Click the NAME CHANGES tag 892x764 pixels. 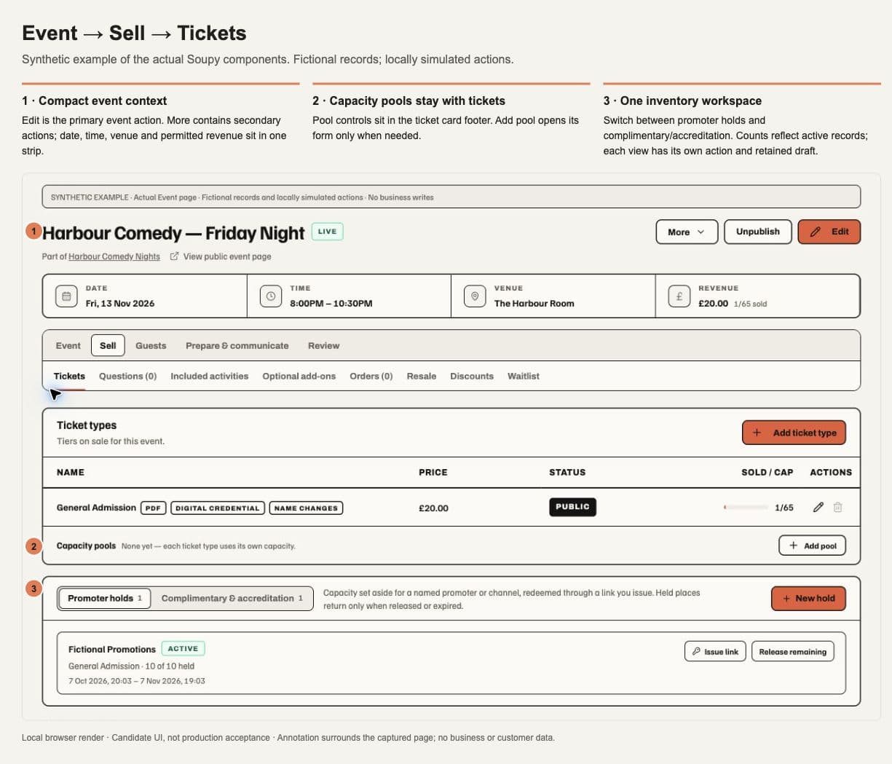(306, 508)
